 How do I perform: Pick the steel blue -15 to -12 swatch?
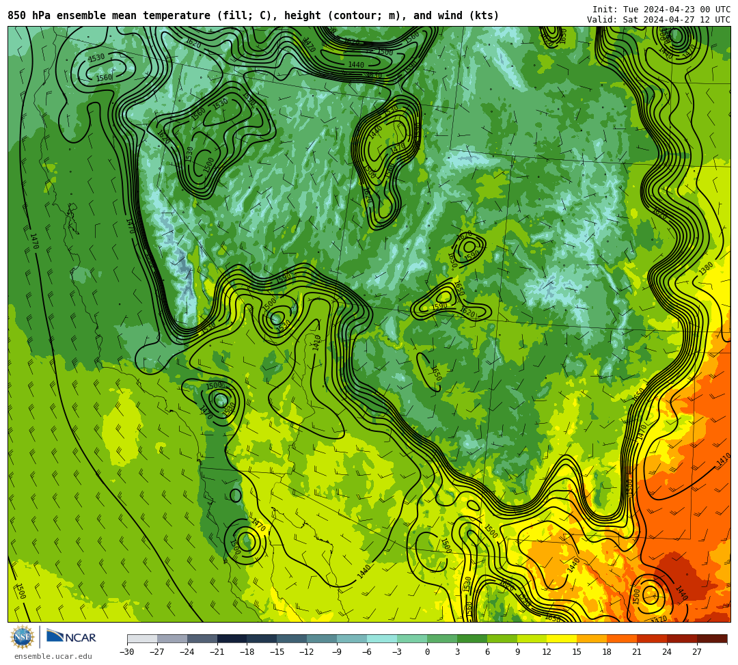(292, 638)
